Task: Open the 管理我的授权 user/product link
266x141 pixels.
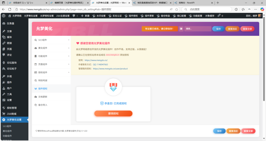Action: coord(110,69)
